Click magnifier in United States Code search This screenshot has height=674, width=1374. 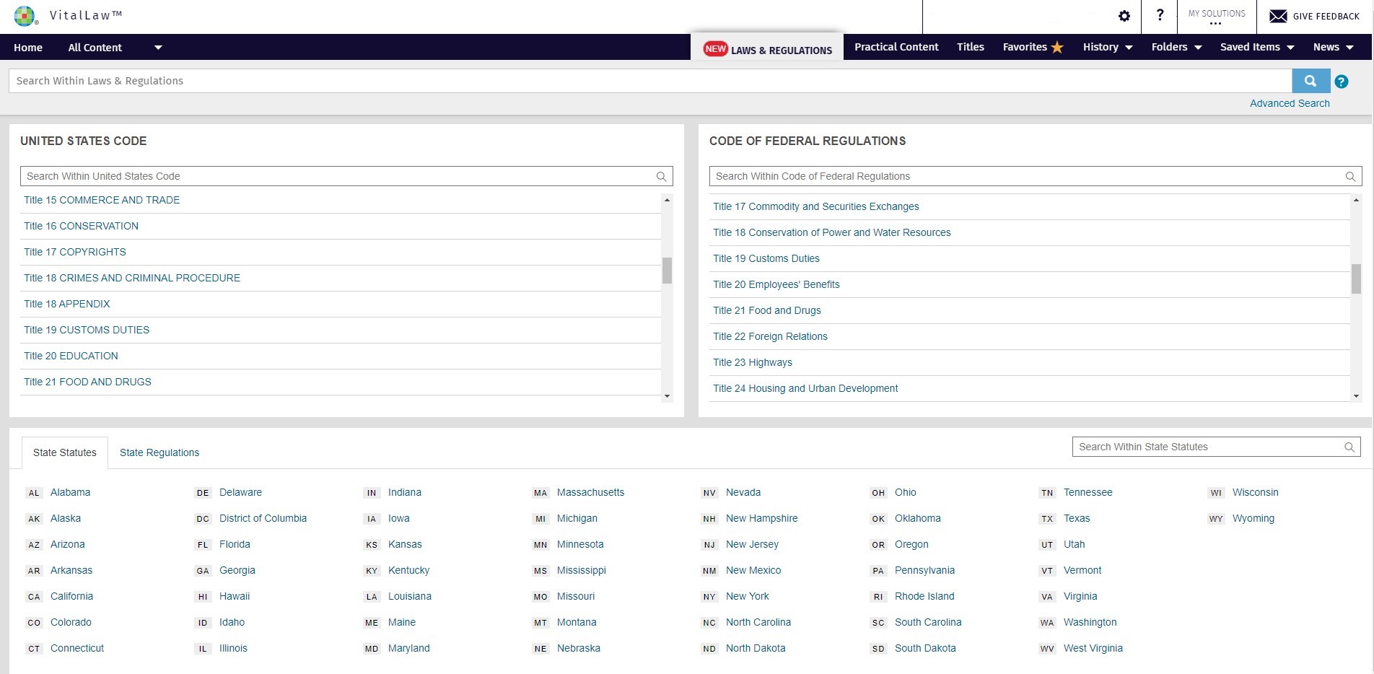(661, 176)
